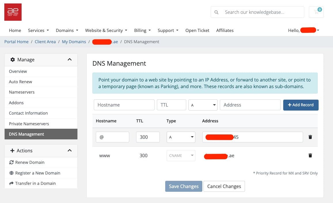This screenshot has height=203, width=333.
Task: Open the Domains dropdown menu
Action: coord(67,31)
